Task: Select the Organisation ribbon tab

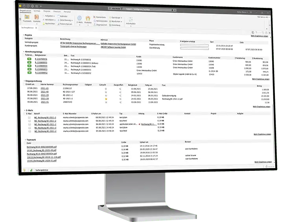Action: 26,11
